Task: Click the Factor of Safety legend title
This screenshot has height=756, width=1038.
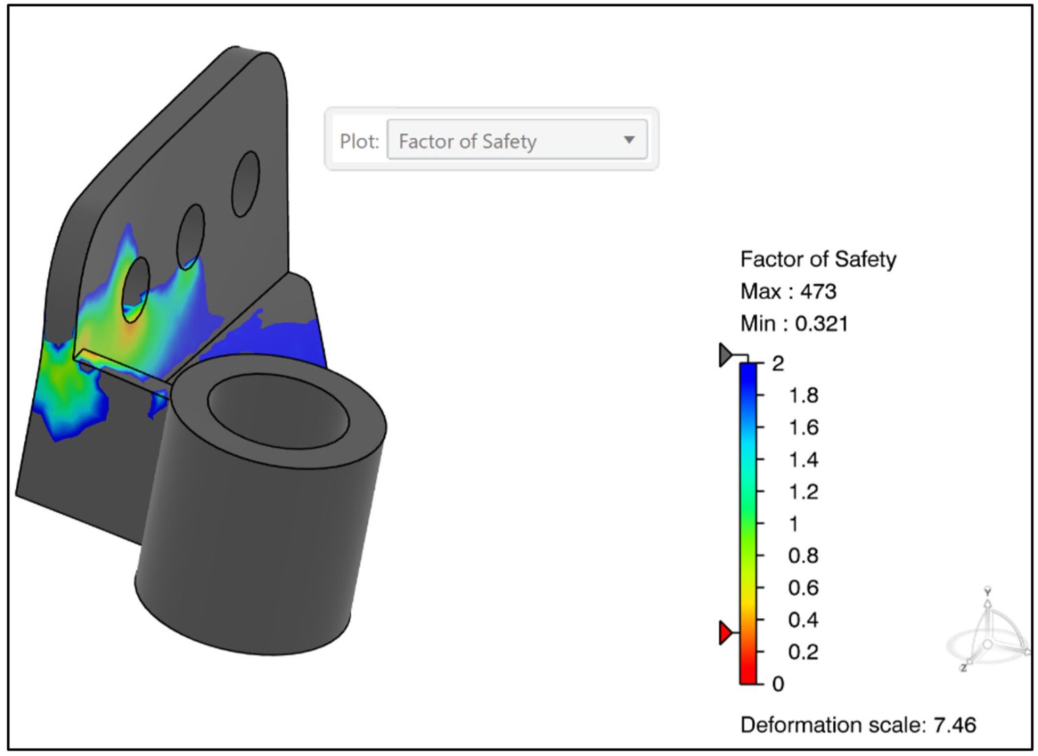Action: [818, 259]
